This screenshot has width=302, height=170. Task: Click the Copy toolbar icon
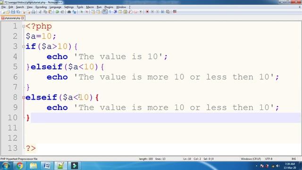click(x=45, y=12)
